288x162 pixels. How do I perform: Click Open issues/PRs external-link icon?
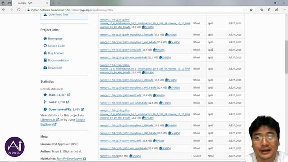83,109
